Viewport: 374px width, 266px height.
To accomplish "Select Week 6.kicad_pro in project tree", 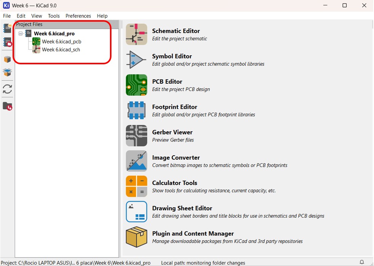I will [x=54, y=33].
